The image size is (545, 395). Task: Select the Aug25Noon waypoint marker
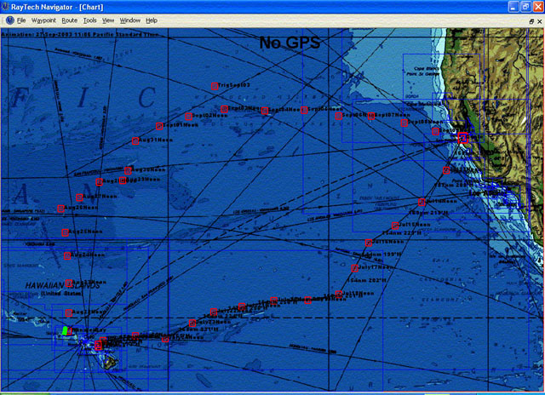pyautogui.click(x=65, y=232)
